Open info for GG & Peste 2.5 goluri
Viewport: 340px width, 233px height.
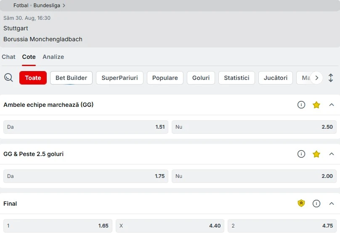301,154
